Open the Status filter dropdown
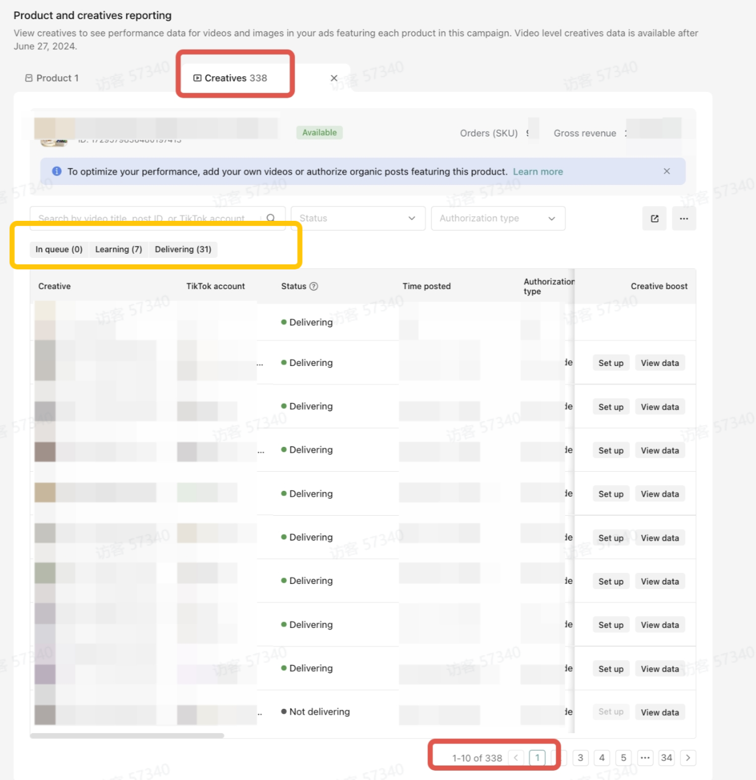Viewport: 756px width, 780px height. pos(358,219)
